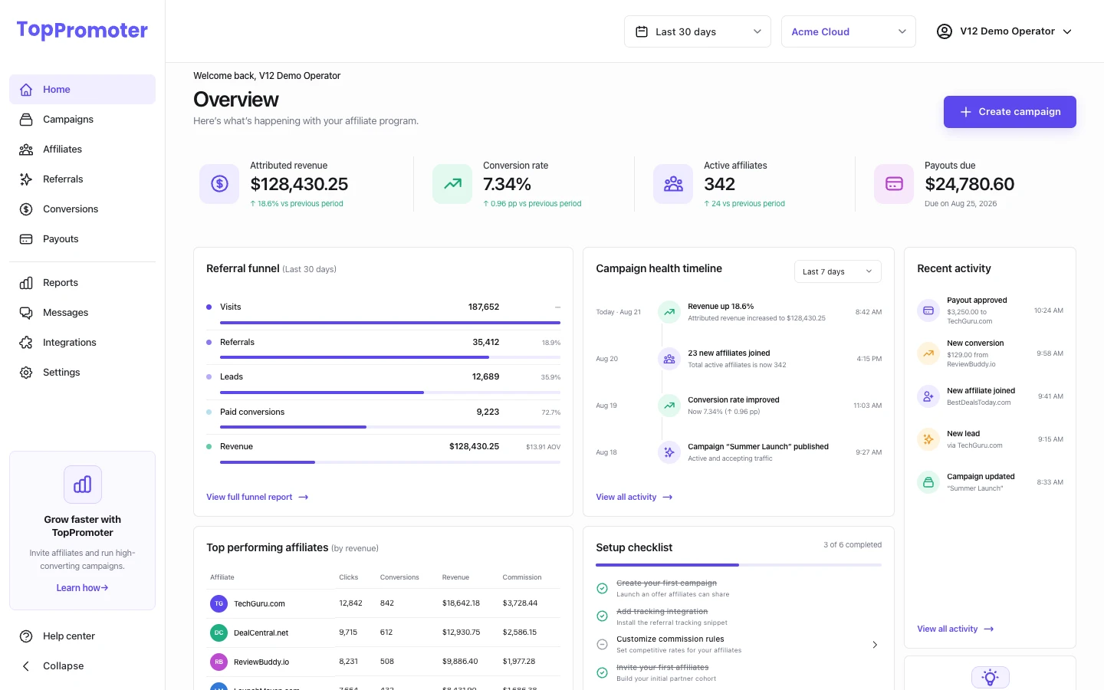Click the Payouts card icon in sidebar

click(26, 239)
